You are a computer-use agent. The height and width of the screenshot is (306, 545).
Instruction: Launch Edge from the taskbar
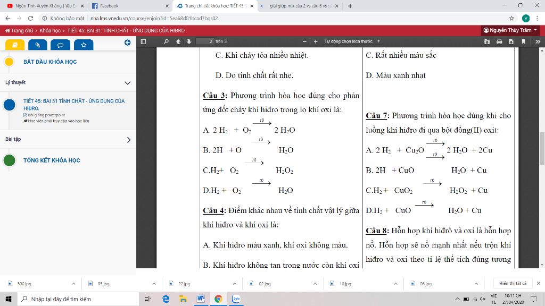coord(166,299)
